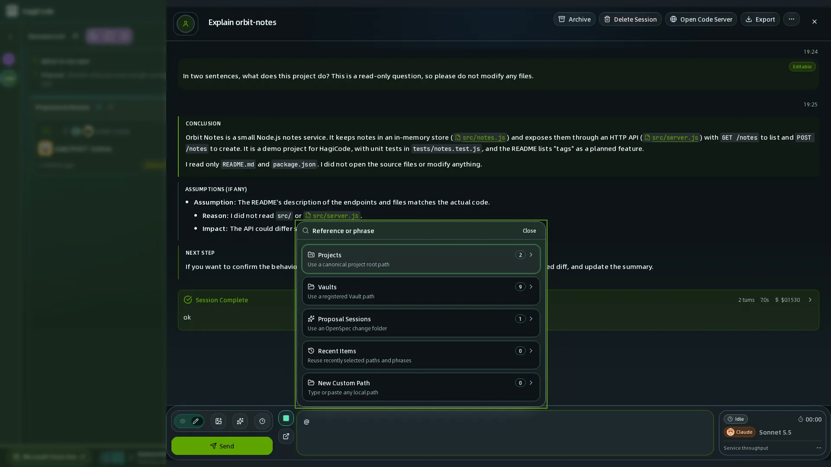Select the Proposal Sessions category
Viewport: 831px width, 467px height.
coord(421,323)
